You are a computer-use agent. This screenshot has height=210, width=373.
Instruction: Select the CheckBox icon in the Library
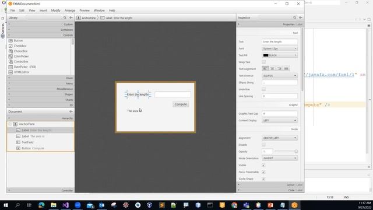pyautogui.click(x=10, y=46)
